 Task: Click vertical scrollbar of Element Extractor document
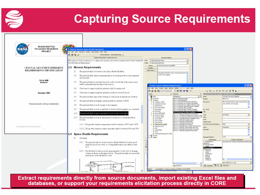pyautogui.click(x=142, y=116)
